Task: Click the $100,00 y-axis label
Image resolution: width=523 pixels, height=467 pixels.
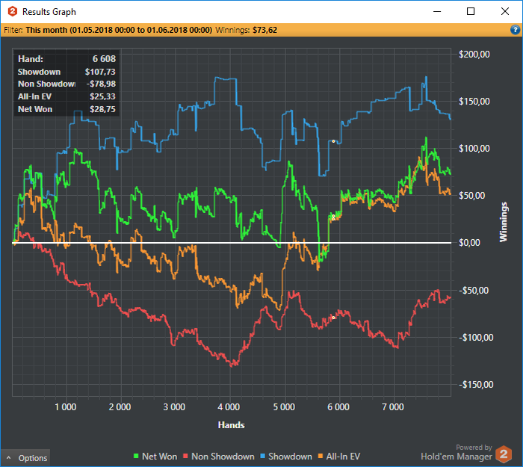Action: point(474,149)
